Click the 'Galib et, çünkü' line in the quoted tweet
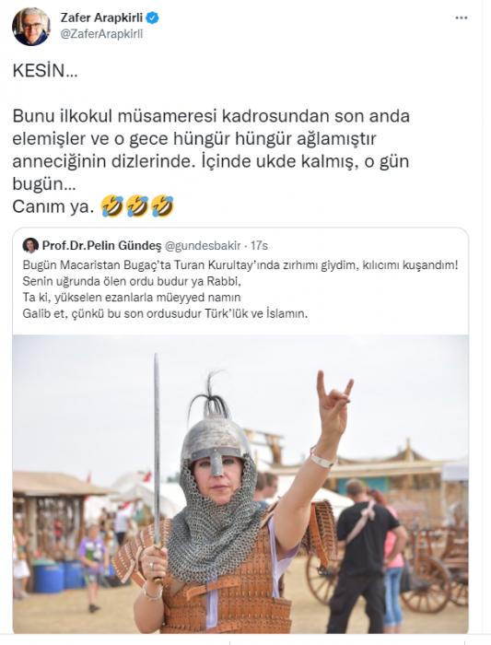Viewport: 491px width, 645px height. tap(165, 313)
